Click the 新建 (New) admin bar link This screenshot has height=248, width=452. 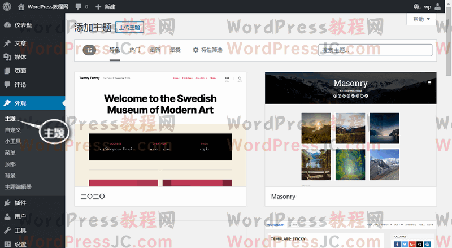pyautogui.click(x=109, y=7)
